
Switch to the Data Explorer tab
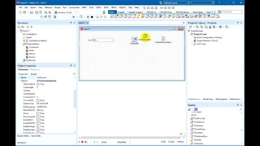coord(222,99)
